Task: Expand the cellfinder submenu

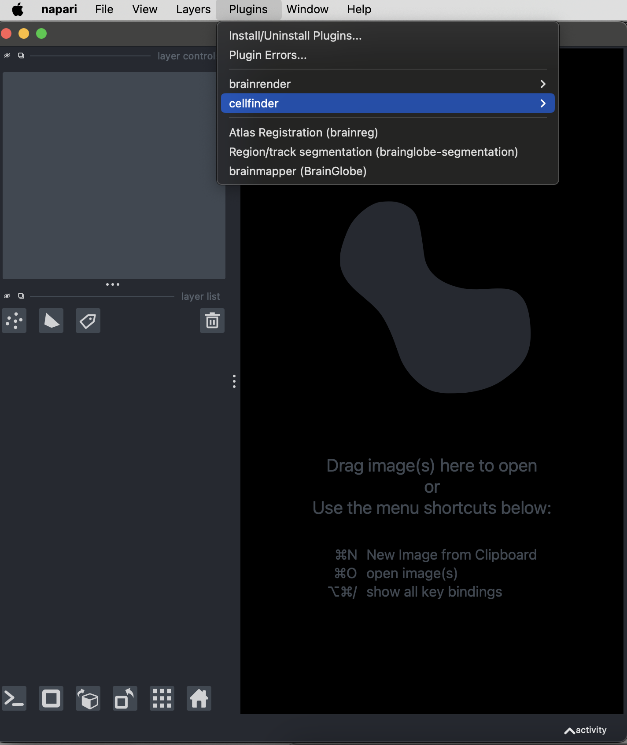Action: (x=387, y=103)
